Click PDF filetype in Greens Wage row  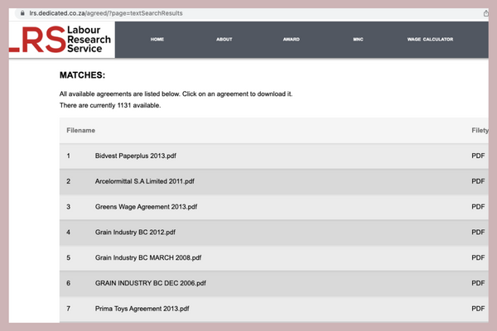(478, 207)
